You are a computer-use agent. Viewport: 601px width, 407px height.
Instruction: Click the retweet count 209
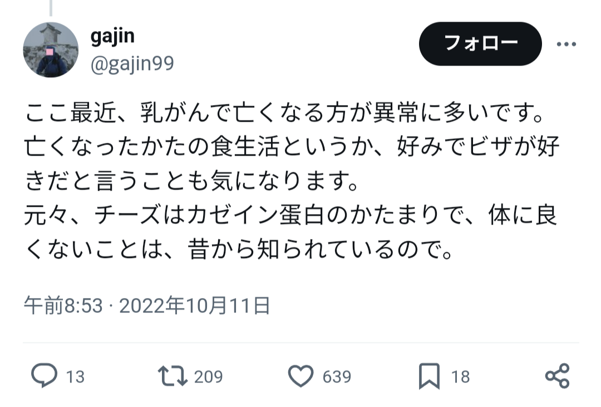208,377
